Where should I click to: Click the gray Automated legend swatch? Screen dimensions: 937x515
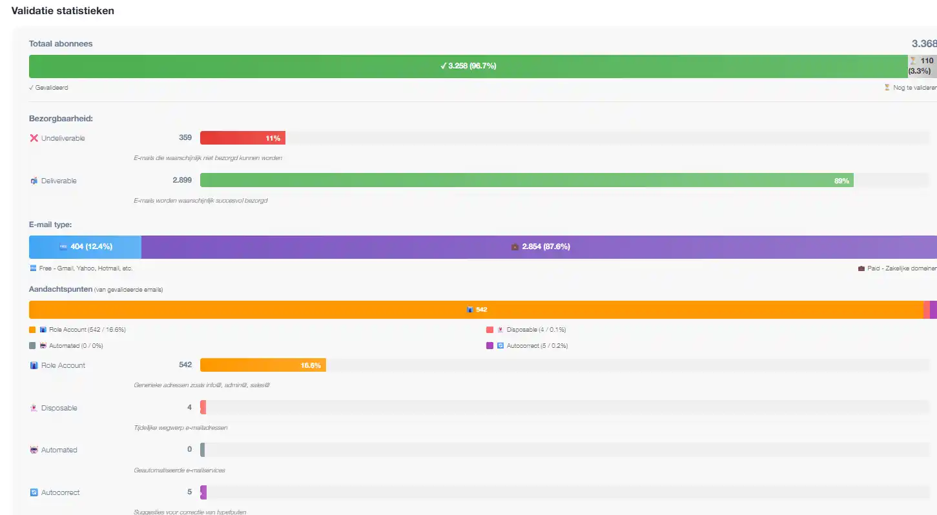click(32, 346)
